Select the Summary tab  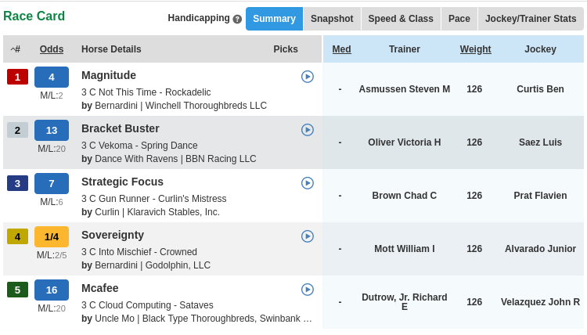pos(274,19)
